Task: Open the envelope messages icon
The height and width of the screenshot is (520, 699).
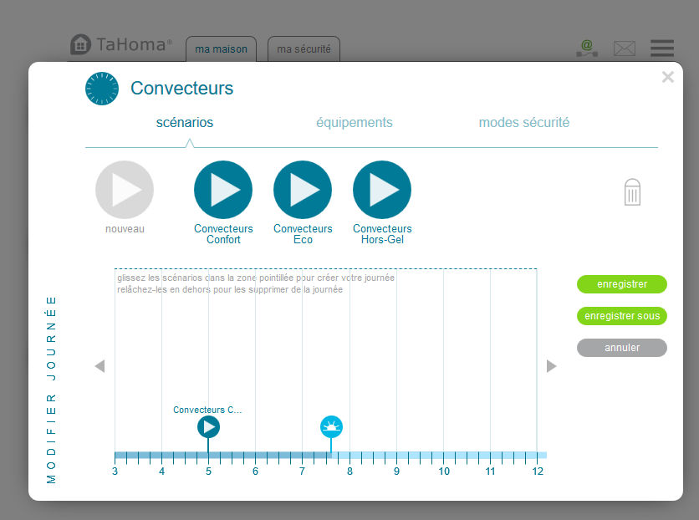Action: tap(625, 48)
